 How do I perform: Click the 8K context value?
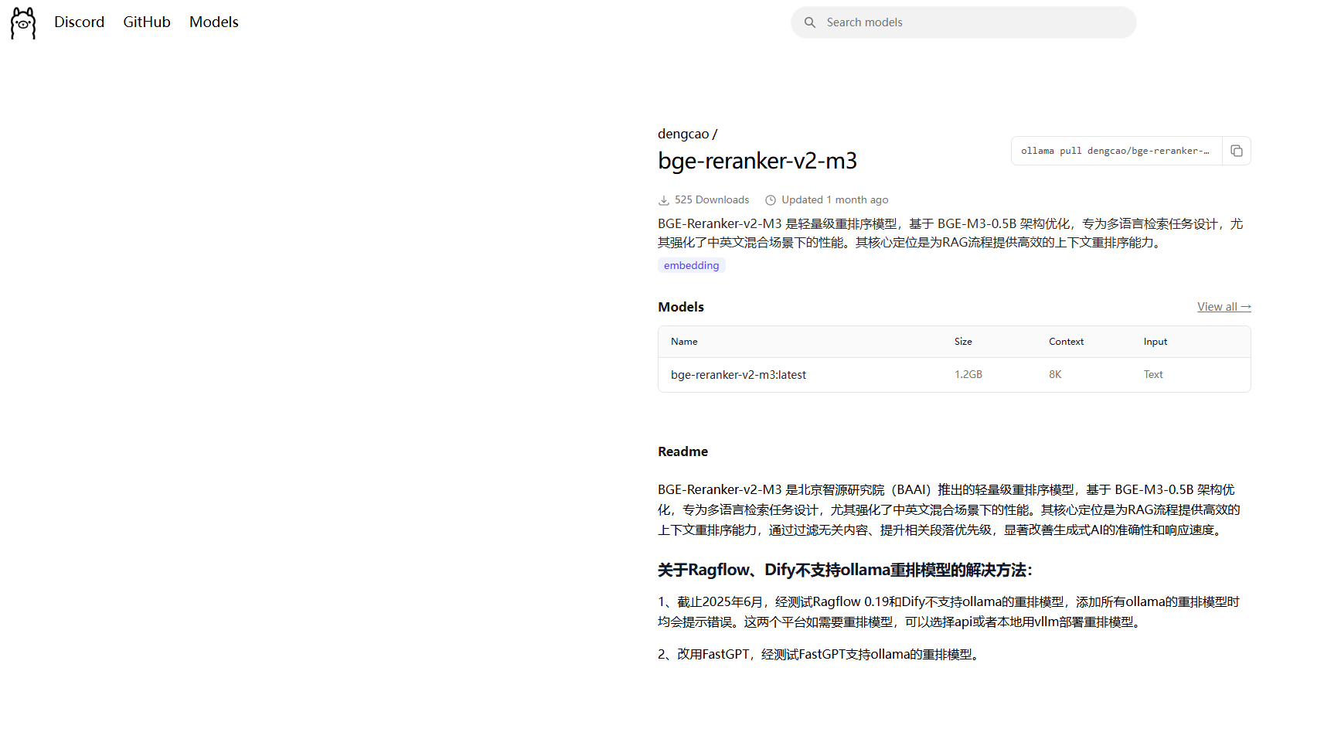pyautogui.click(x=1055, y=374)
